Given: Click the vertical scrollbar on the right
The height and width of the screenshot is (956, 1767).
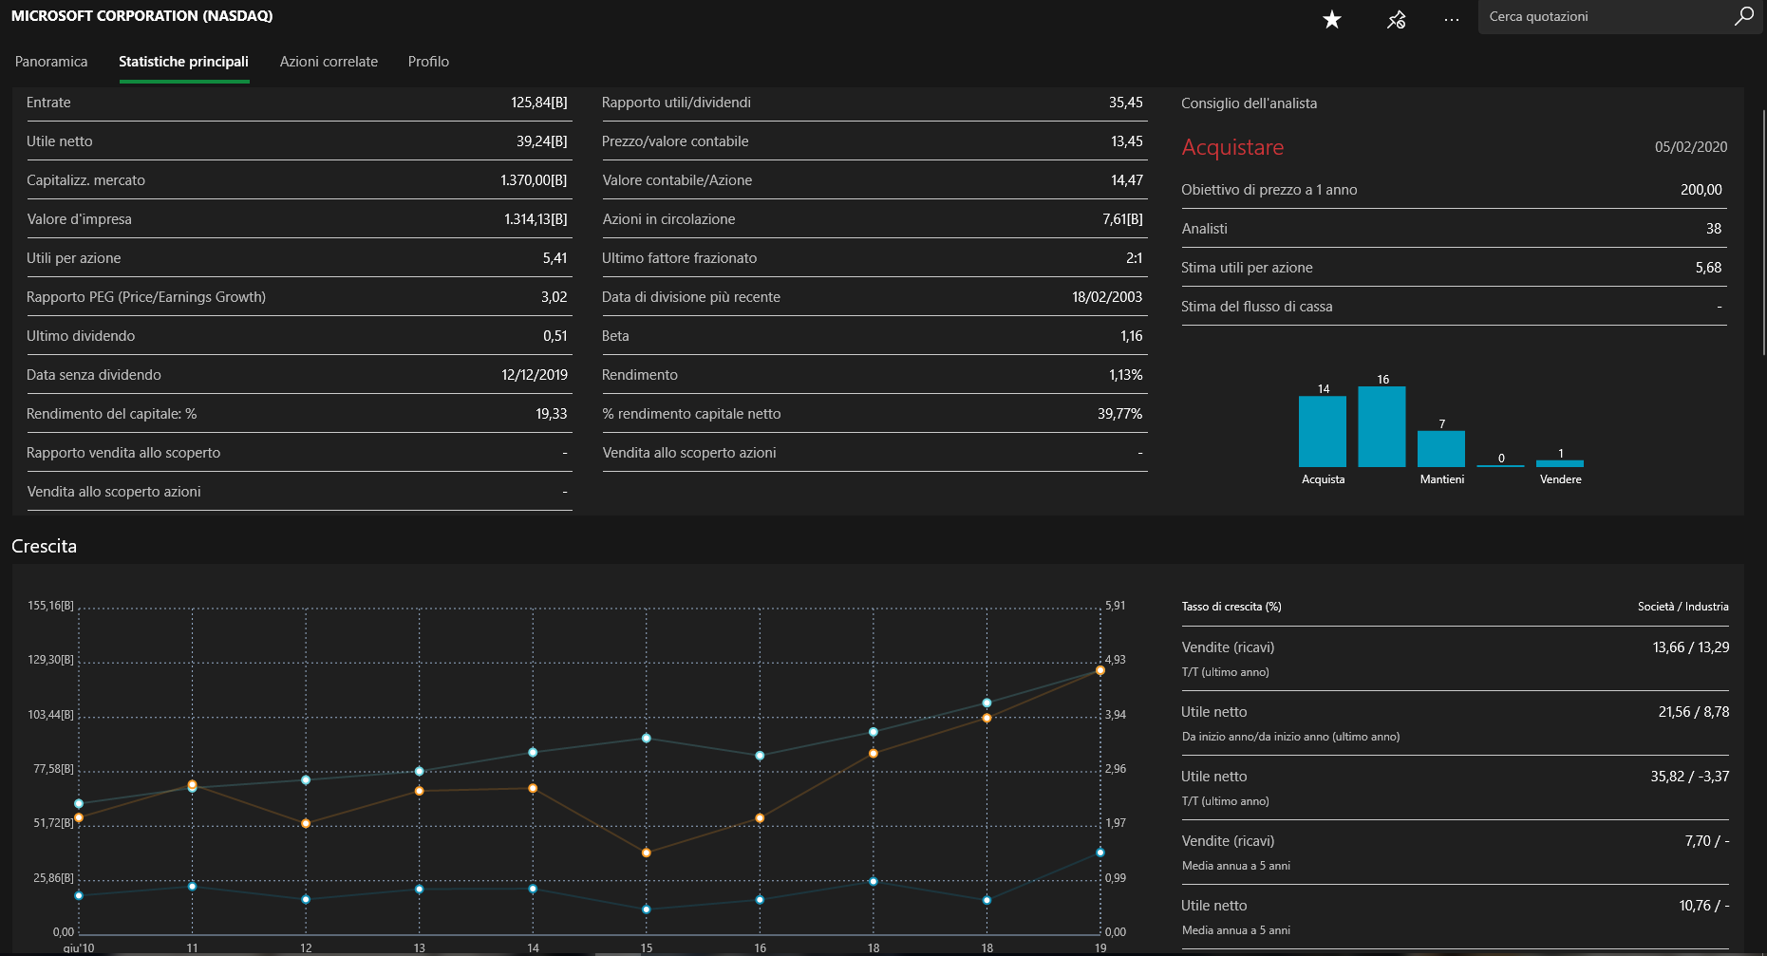Looking at the screenshot, I should [x=1763, y=233].
